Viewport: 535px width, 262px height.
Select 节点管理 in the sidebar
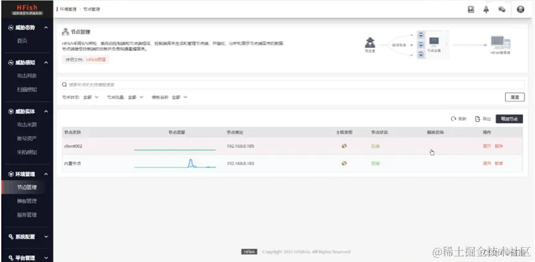point(27,187)
